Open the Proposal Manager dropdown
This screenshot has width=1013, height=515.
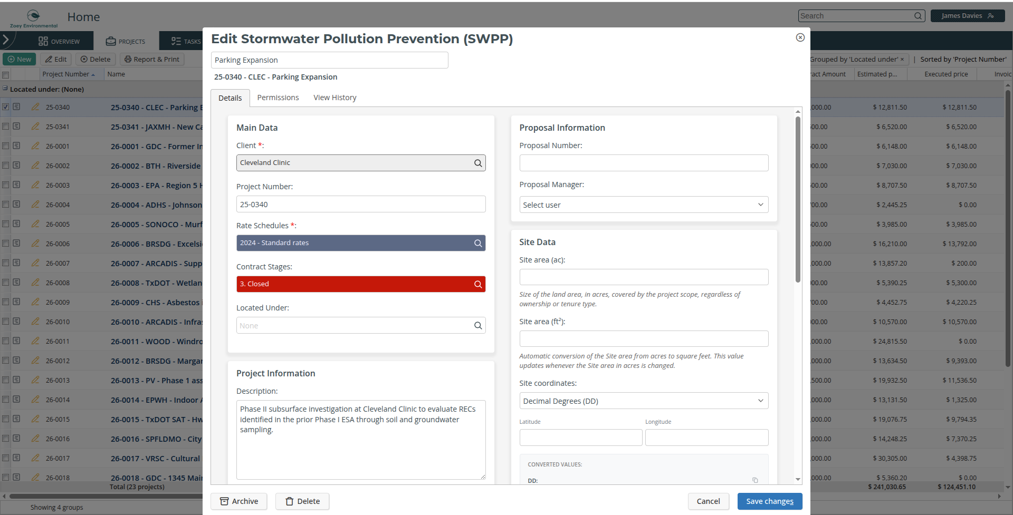point(644,205)
